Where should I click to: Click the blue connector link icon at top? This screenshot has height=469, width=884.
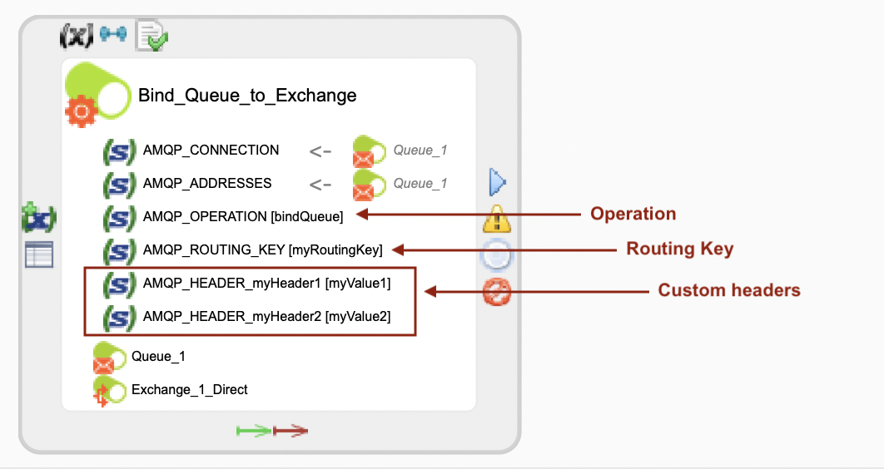[113, 34]
